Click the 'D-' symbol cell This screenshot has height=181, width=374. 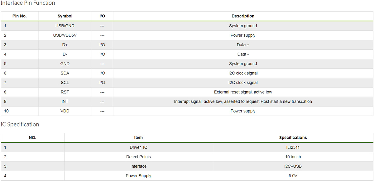click(65, 54)
